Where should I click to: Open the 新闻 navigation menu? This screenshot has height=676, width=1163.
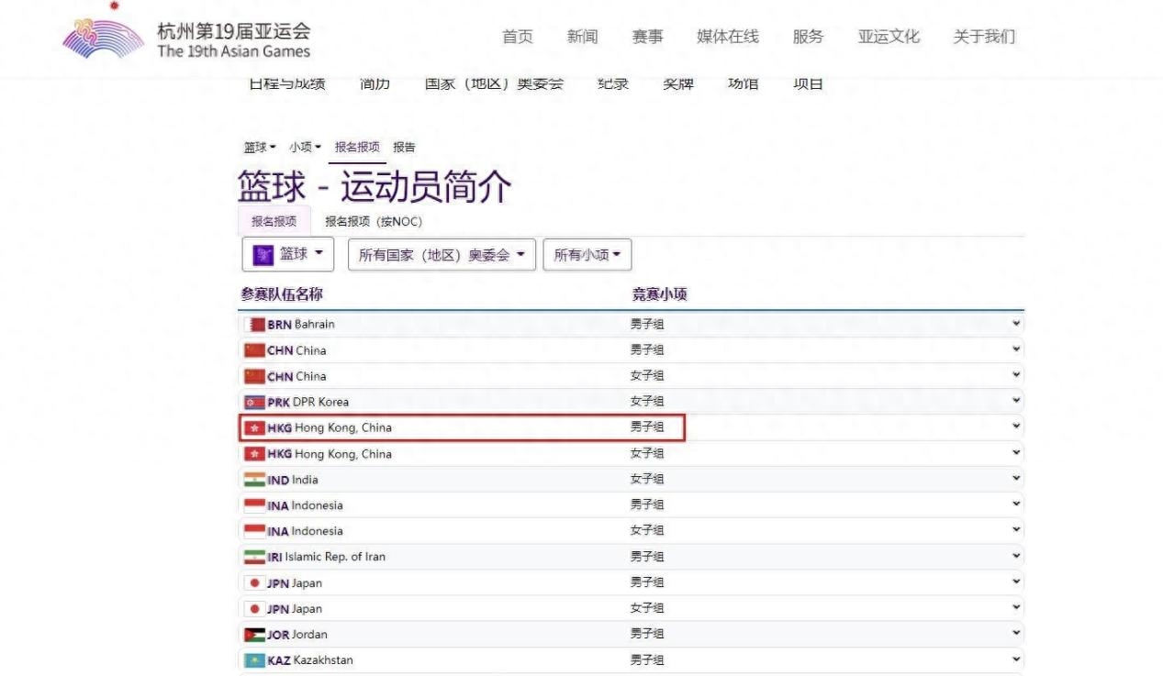tap(582, 37)
